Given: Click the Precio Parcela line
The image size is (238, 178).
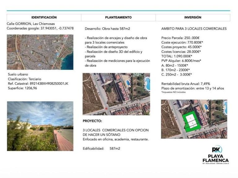Looking at the screenshot, I should click(180, 38).
